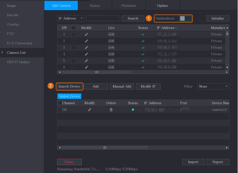Click the Search button
238x173 pixels.
[x=133, y=18]
